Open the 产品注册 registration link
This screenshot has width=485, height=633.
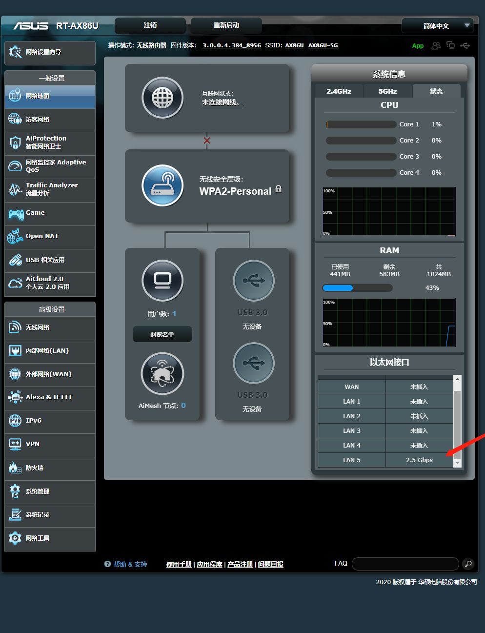240,564
